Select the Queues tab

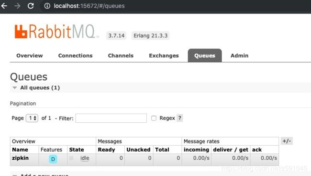205,56
